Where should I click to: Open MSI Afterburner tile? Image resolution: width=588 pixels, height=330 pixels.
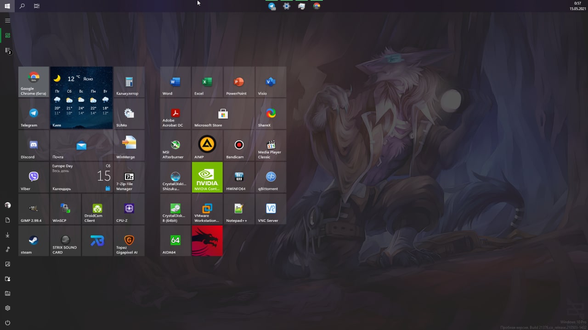(175, 145)
